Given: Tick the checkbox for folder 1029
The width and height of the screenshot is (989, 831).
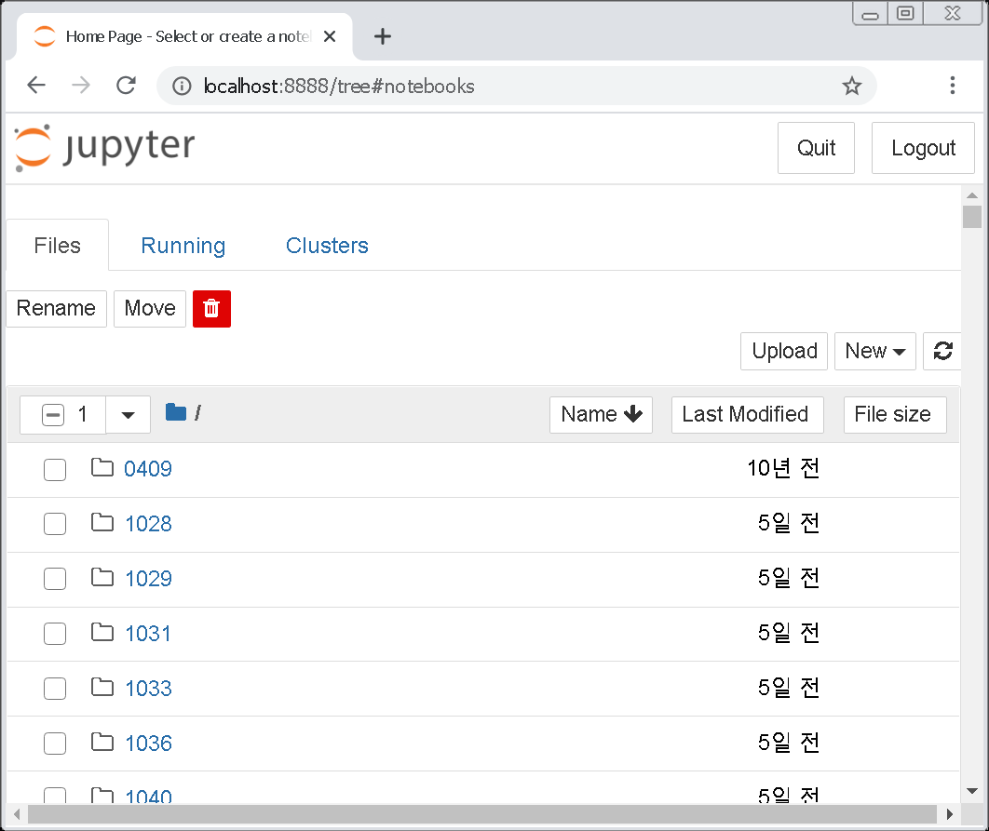Looking at the screenshot, I should [55, 579].
